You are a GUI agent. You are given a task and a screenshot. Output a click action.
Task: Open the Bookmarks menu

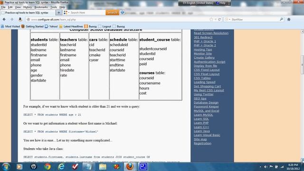click(x=41, y=7)
